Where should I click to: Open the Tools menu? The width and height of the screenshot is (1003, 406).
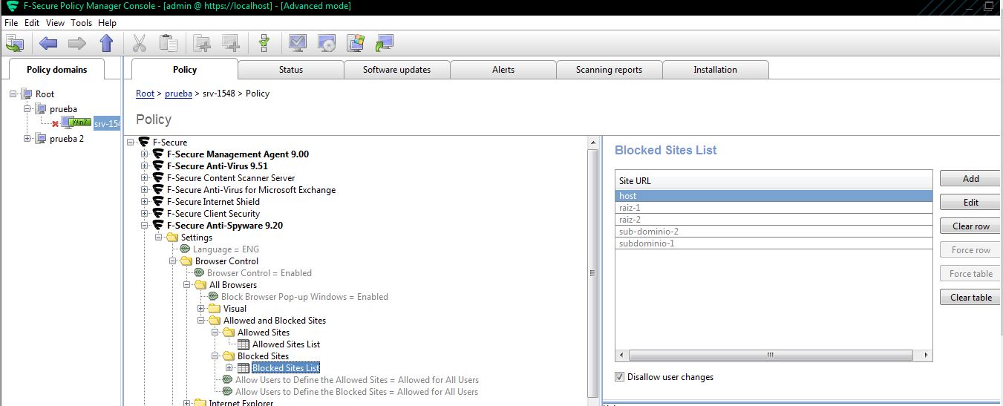click(x=81, y=23)
